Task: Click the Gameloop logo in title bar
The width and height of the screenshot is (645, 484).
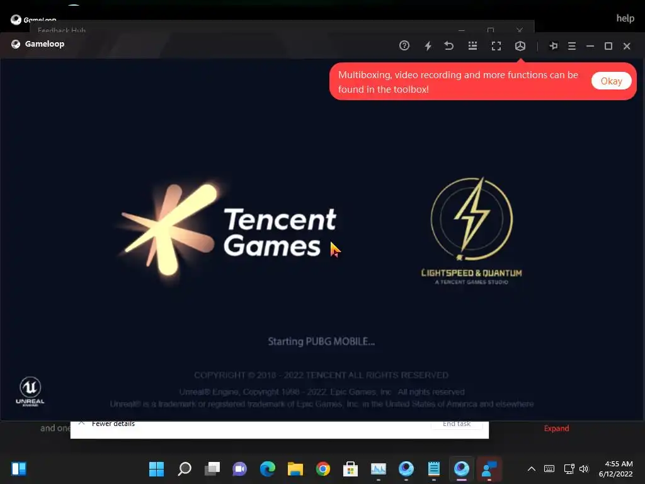Action: 16,44
